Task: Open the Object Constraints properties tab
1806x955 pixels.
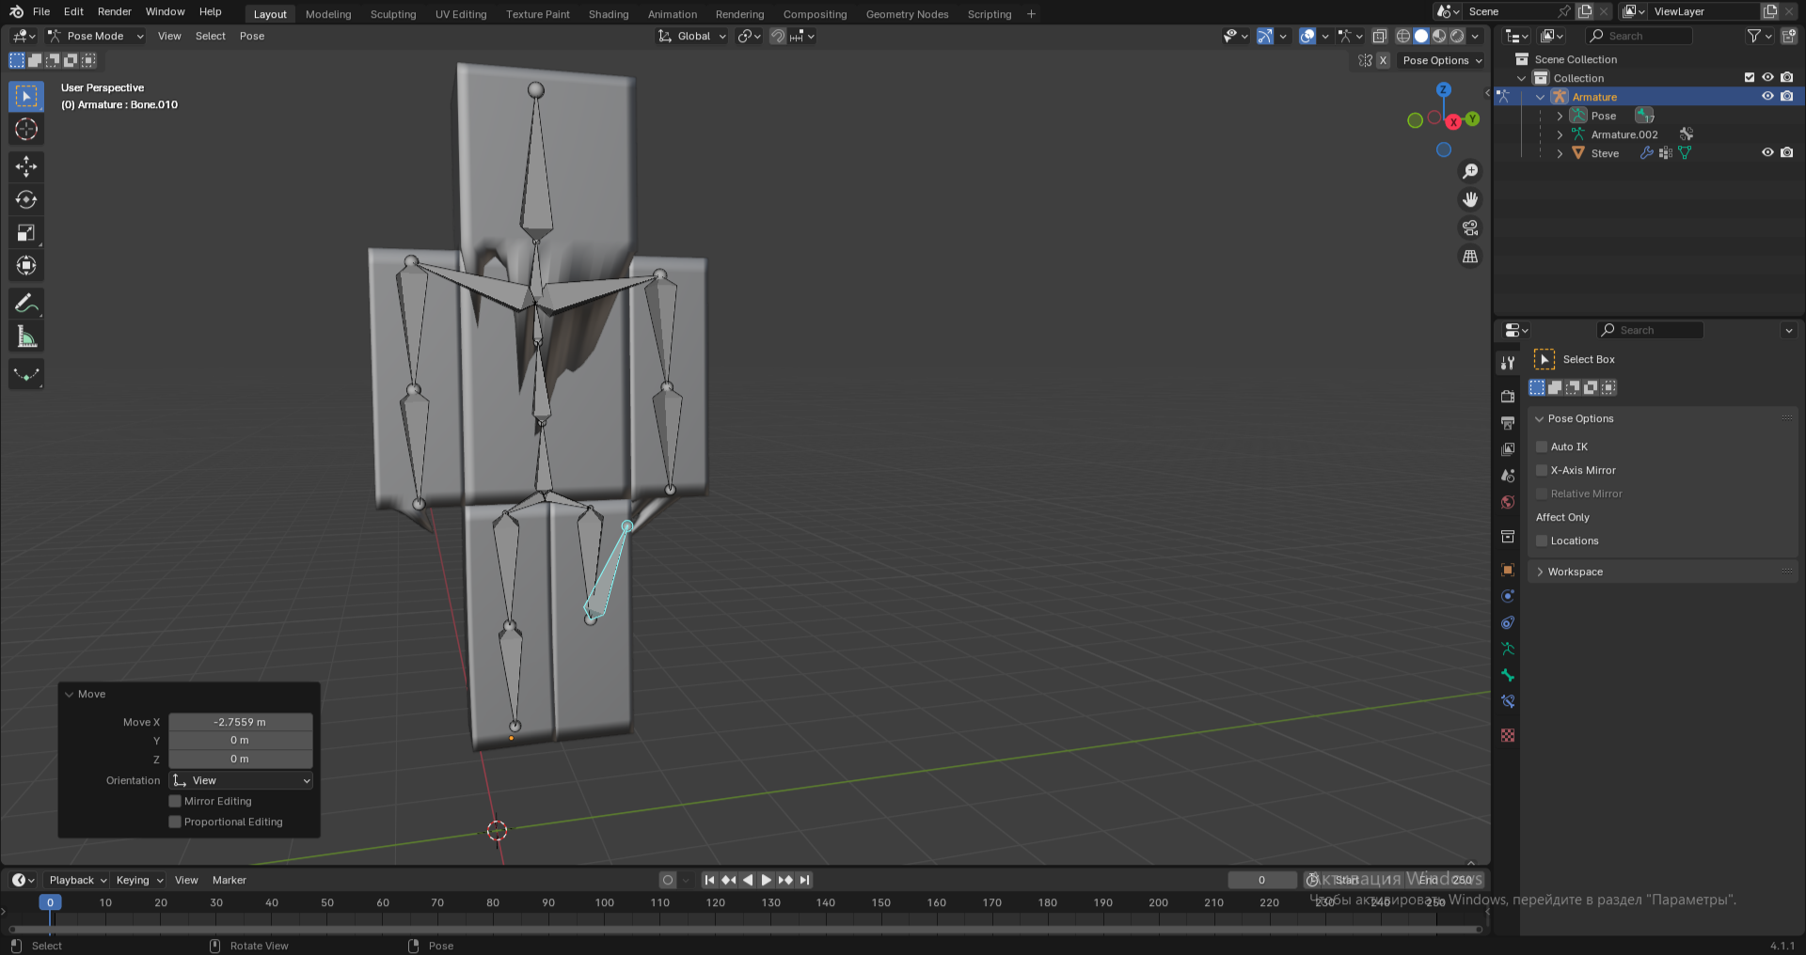Action: [x=1508, y=622]
